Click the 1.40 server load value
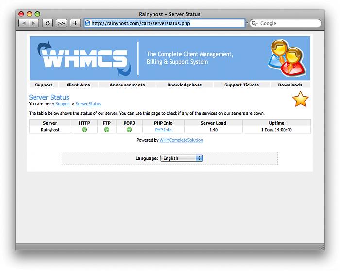This screenshot has height=271, width=340. [213, 130]
